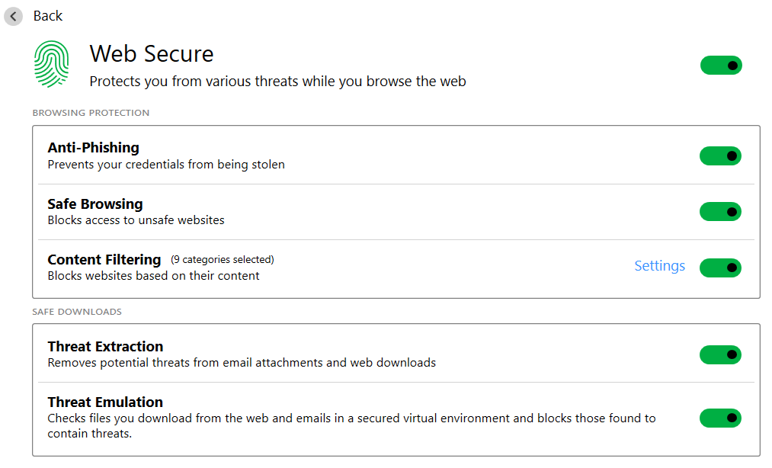Screen dimensions: 772x468
Task: Click the Safe Browsing heading
Action: pos(95,204)
